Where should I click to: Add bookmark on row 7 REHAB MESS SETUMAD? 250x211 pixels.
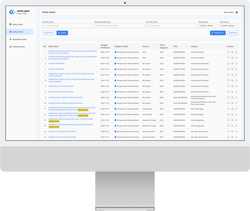tap(236, 86)
